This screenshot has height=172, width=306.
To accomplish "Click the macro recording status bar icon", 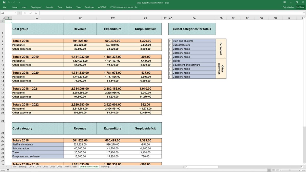I will [8, 170].
